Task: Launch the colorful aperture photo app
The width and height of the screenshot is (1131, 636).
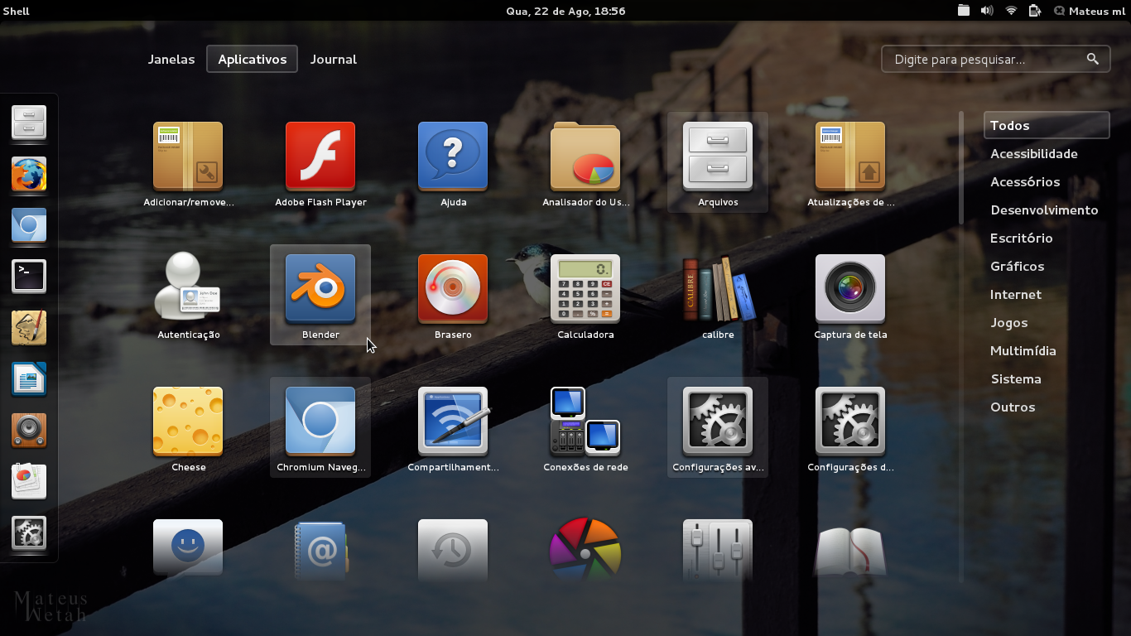Action: 585,548
